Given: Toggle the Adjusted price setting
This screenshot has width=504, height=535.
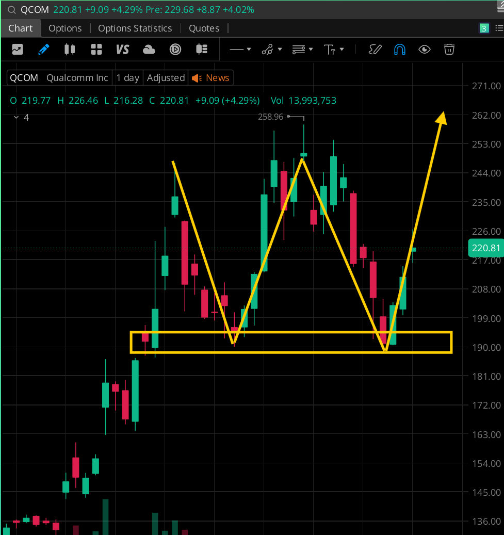Looking at the screenshot, I should click(166, 78).
